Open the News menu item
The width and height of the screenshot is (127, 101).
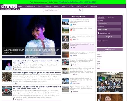click(20, 6)
